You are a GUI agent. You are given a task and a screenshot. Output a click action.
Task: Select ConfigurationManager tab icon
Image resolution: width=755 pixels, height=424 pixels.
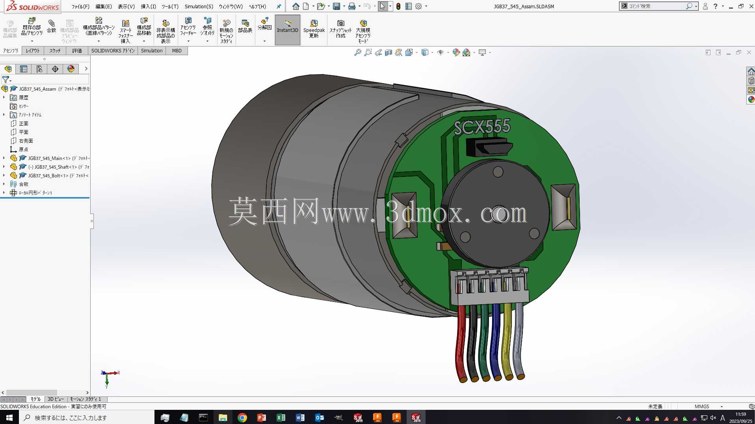pos(39,69)
